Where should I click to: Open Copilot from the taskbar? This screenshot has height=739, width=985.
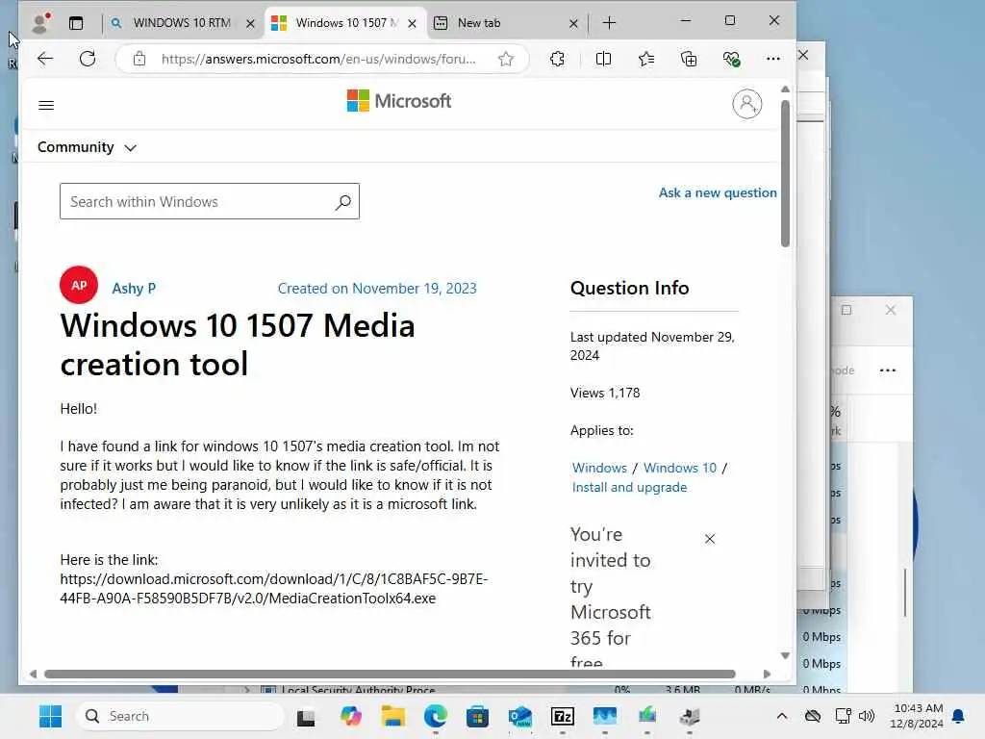tap(350, 716)
